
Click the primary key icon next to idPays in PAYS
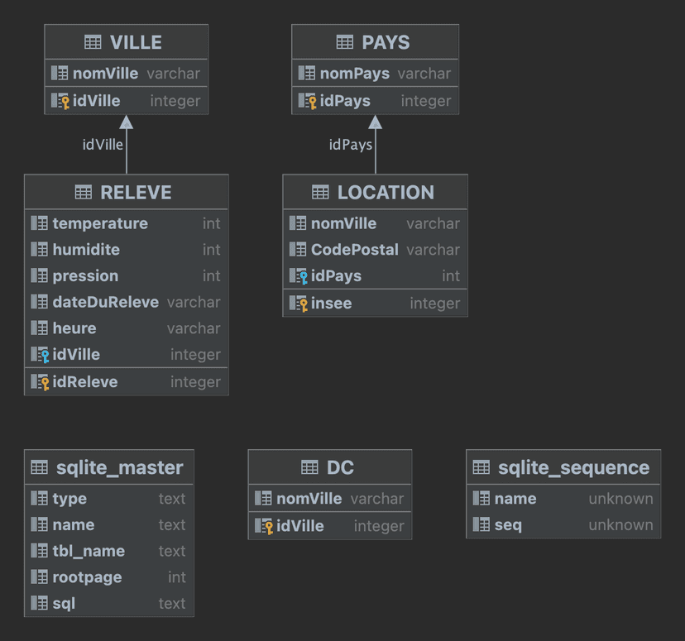click(307, 101)
